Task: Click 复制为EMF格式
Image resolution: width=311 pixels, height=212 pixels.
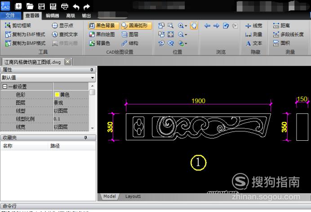Action: (25, 34)
